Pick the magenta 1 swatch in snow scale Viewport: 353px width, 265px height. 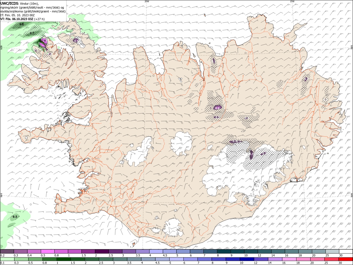[x=74, y=251]
